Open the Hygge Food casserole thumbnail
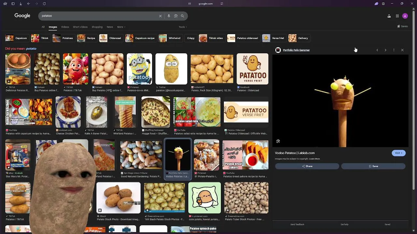This screenshot has height=234, width=417. pos(155,112)
